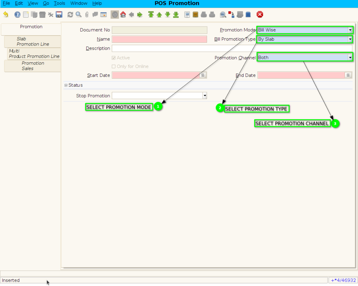Open the Tools menu

59,3
